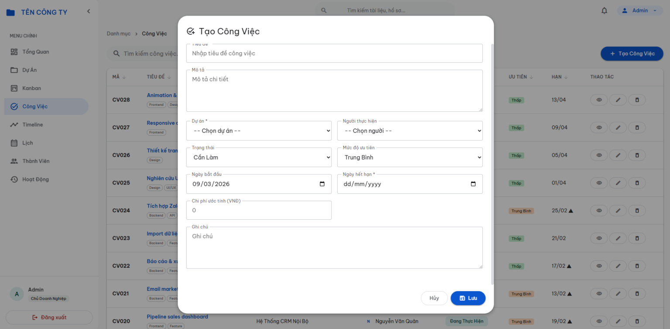Delete task CV026 with the trash icon
This screenshot has height=329, width=670.
click(x=637, y=155)
